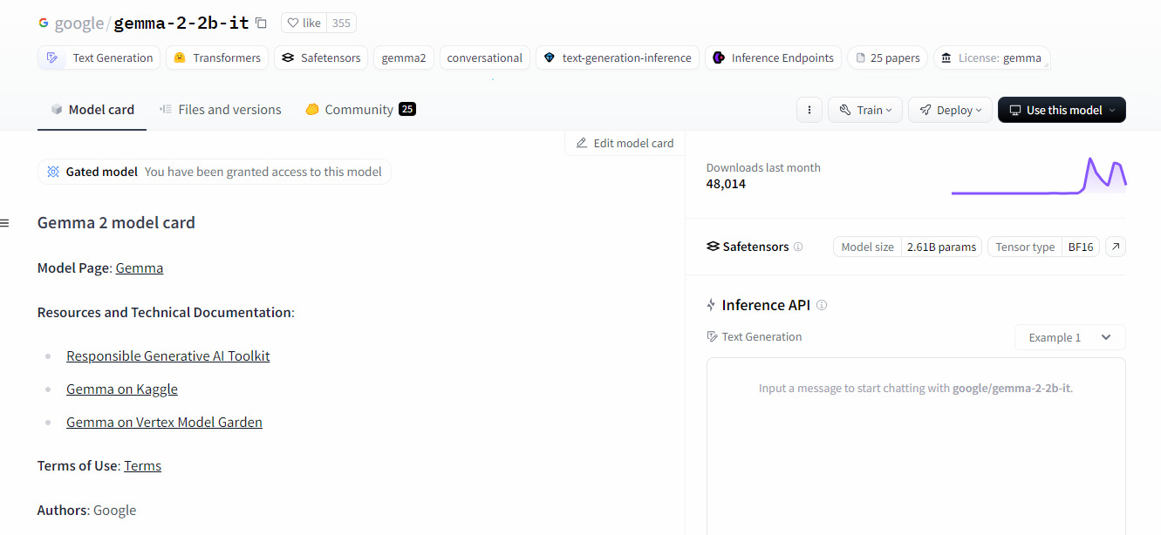Open the Gemma model page link
Screen dimensions: 1161x535
point(140,267)
